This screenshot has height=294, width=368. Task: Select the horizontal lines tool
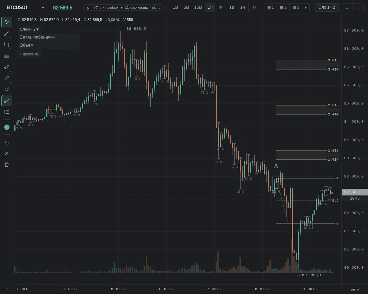[7, 56]
